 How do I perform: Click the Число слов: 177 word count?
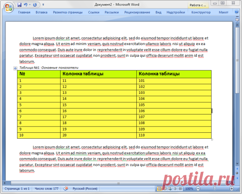47,188
